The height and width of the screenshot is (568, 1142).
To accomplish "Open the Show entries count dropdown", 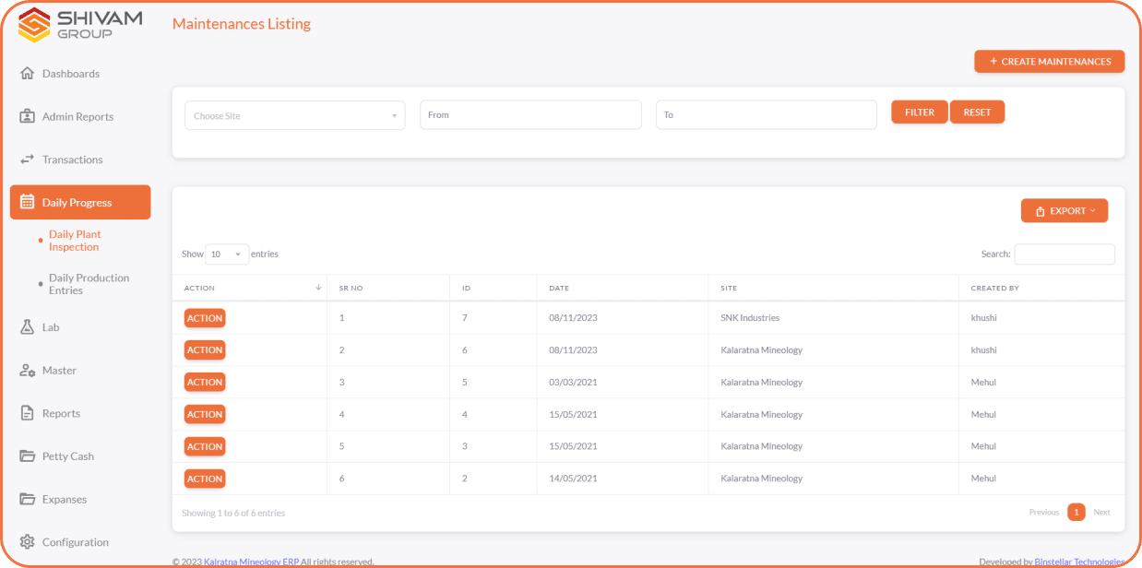I will (x=226, y=254).
